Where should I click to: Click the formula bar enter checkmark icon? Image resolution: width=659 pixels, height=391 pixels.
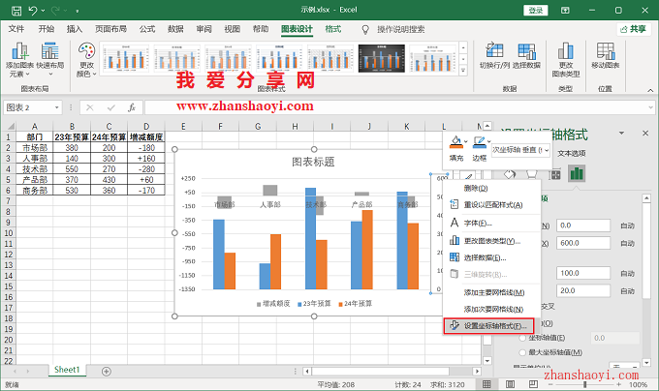pyautogui.click(x=110, y=107)
